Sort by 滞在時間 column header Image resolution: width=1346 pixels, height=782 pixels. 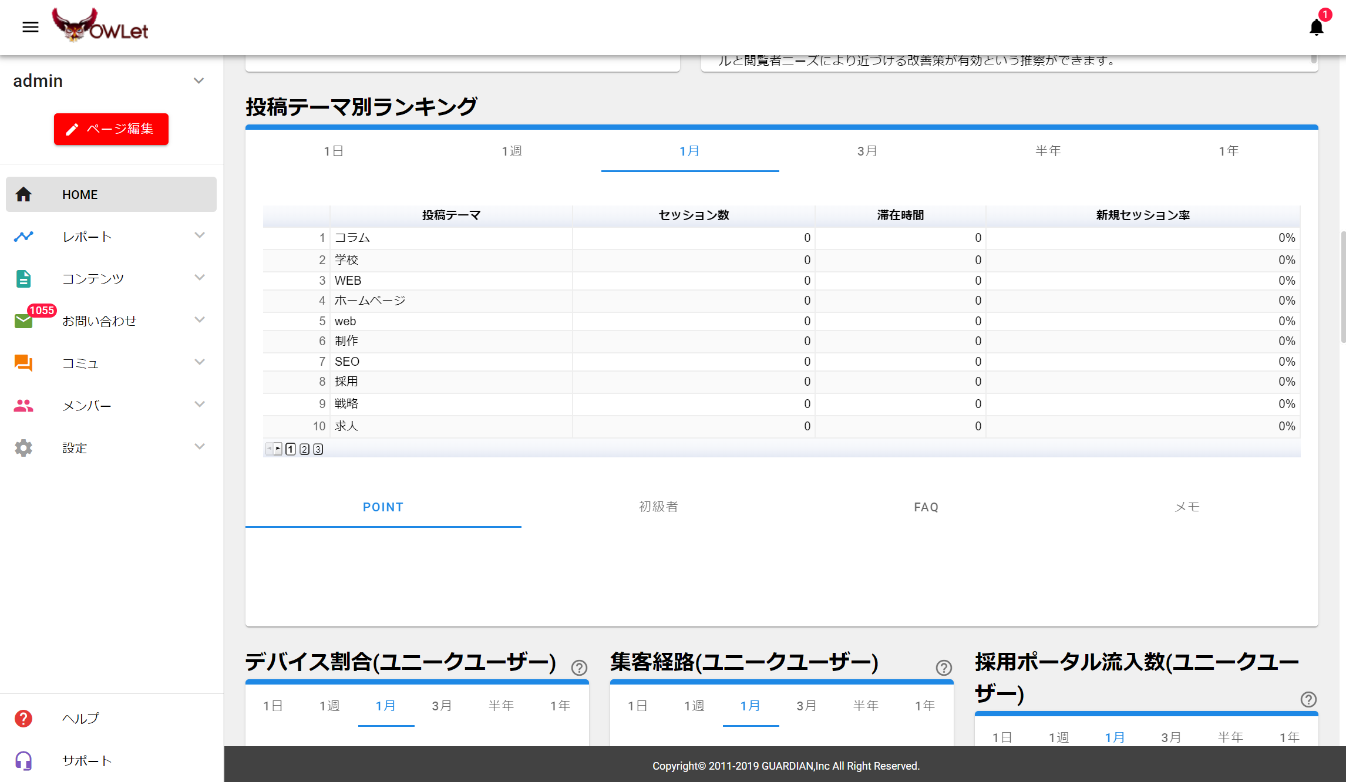coord(900,215)
